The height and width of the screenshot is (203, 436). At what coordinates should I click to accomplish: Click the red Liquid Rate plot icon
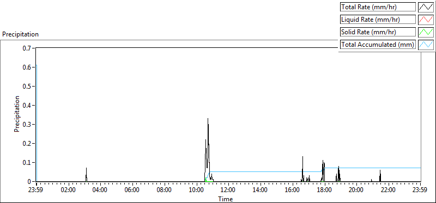pyautogui.click(x=426, y=19)
